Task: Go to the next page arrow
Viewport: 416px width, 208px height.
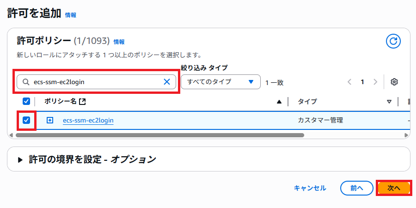Action: (375, 82)
